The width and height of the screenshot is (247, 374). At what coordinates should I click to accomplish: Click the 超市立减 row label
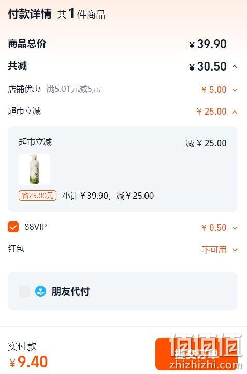pos(24,111)
